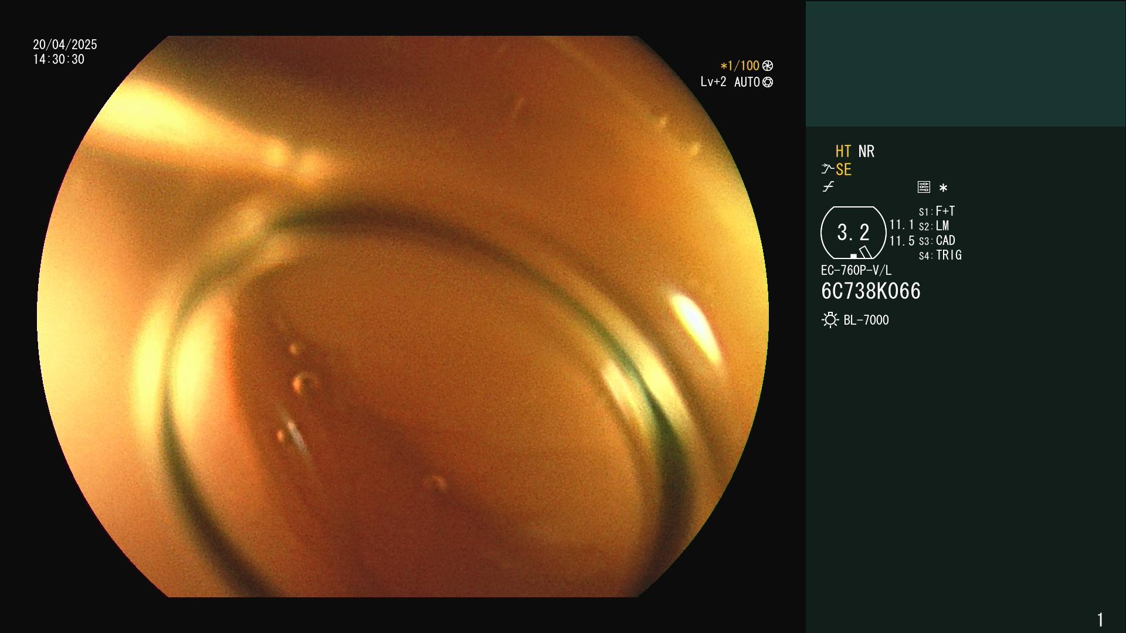Viewport: 1126px width, 633px height.
Task: Click the 11.5 diameter value
Action: pos(902,241)
